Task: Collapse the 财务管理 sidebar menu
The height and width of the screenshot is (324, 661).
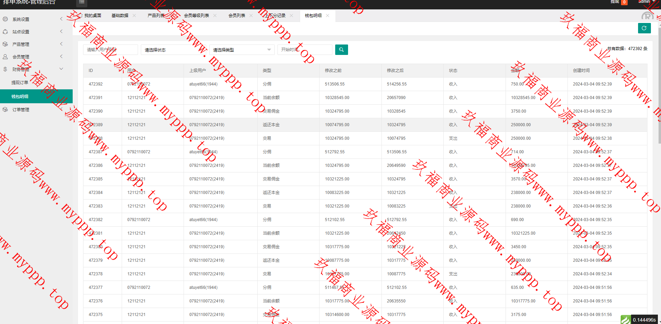Action: click(61, 69)
